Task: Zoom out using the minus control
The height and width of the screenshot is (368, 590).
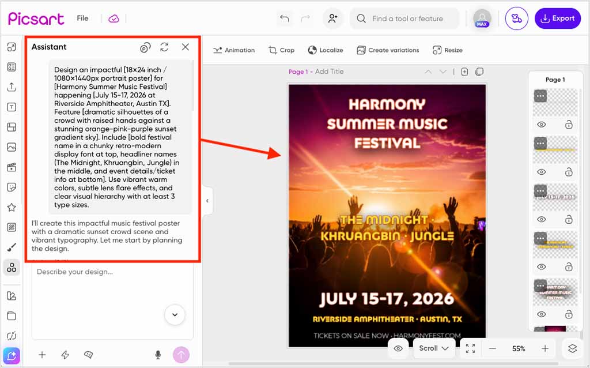Action: [x=493, y=348]
